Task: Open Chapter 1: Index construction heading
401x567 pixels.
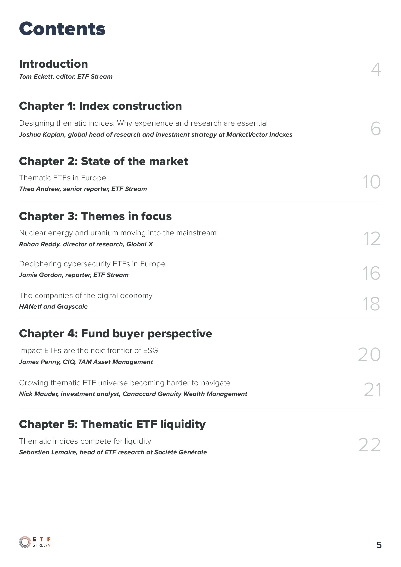Action: 101,106
